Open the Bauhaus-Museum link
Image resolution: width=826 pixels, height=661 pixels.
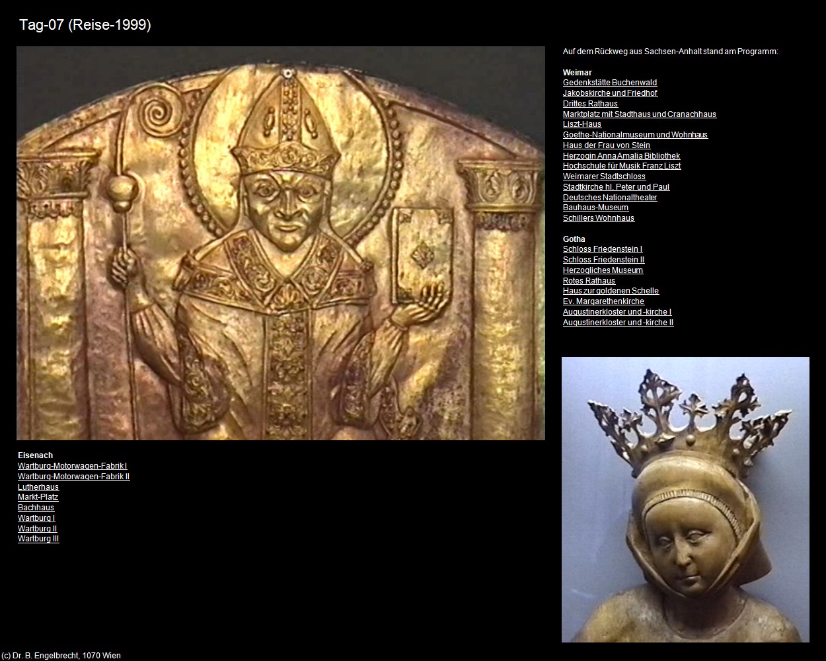tap(595, 208)
